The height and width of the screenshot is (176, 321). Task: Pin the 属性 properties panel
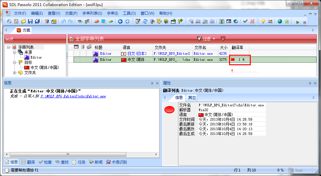[x=310, y=83]
